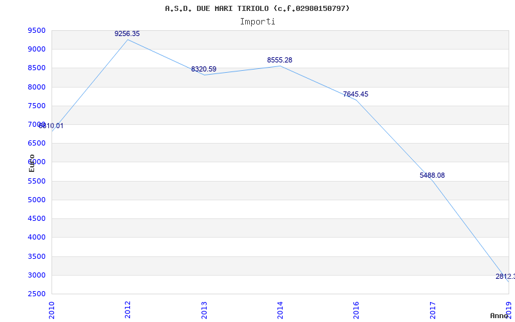The image size is (515, 322).
Task: Click y-axis value 2500
Action: coord(37,294)
